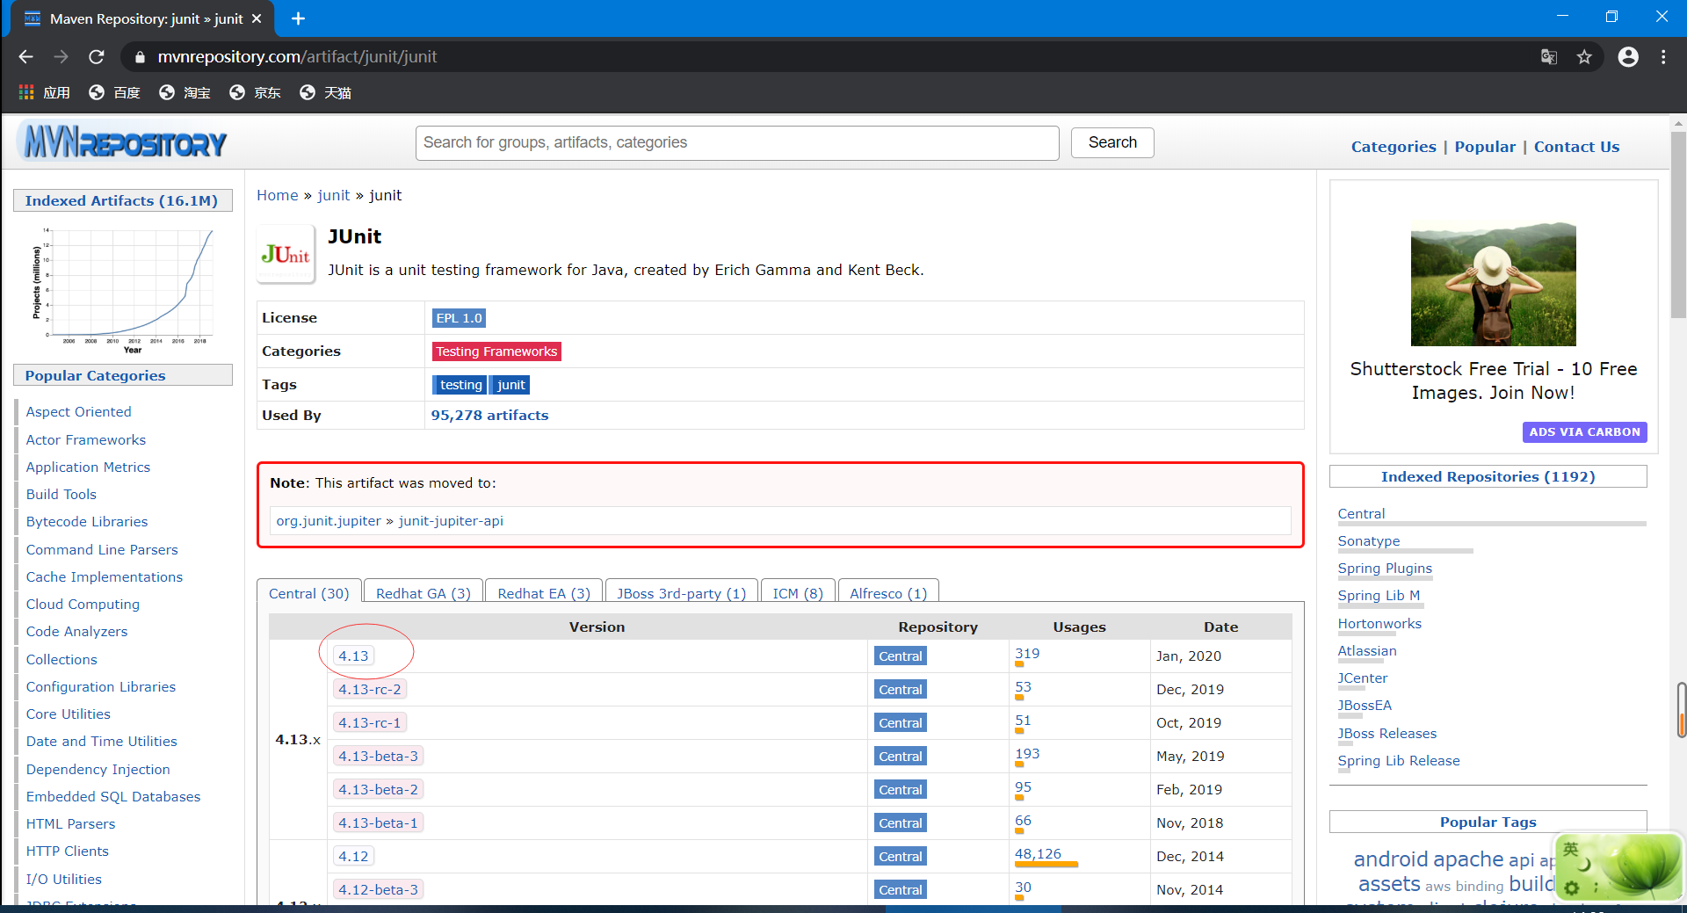Click the ADS VIA CARBON button
Image resolution: width=1687 pixels, height=913 pixels.
[x=1584, y=431]
